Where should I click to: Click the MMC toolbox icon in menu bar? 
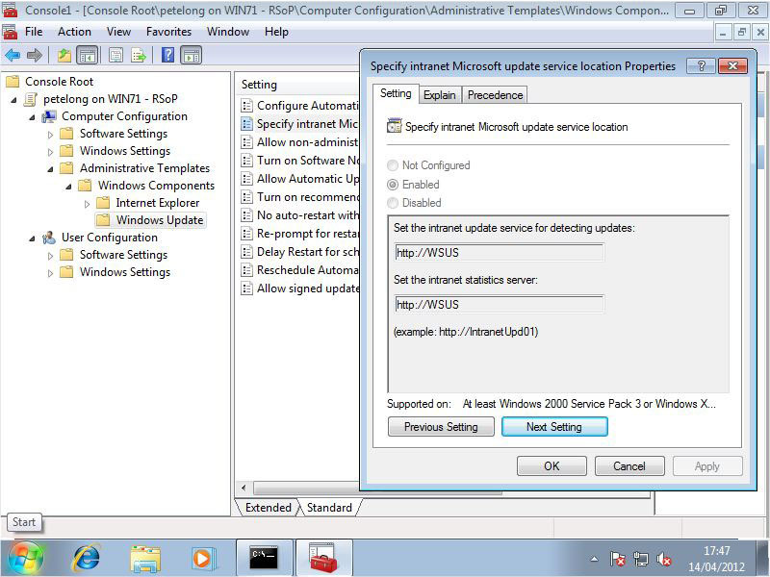10,32
